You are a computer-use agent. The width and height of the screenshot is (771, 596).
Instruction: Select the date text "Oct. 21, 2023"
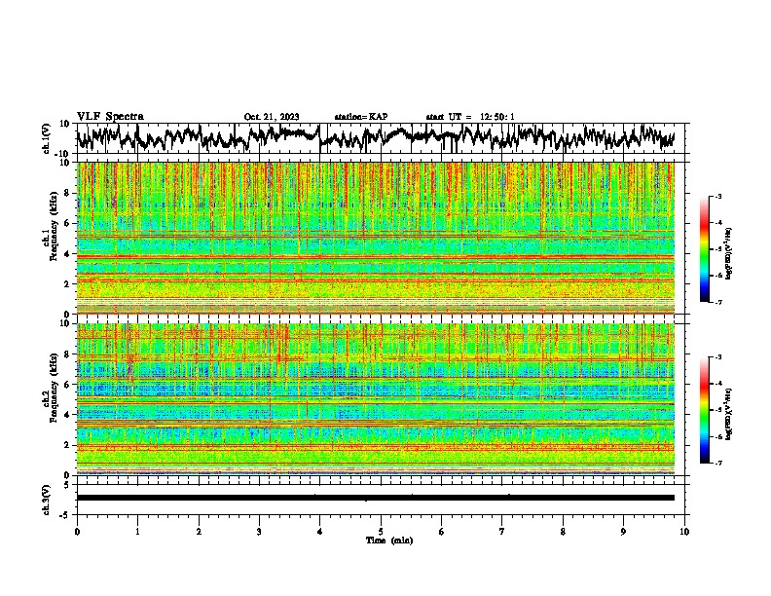(272, 117)
